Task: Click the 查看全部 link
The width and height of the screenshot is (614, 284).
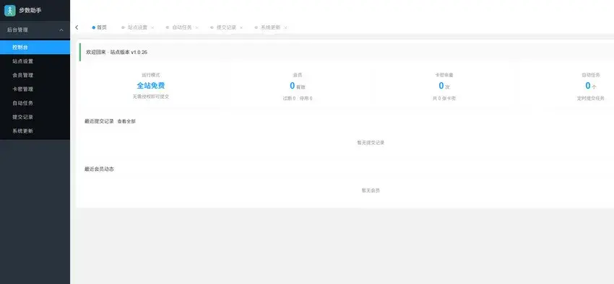Action: tap(126, 122)
